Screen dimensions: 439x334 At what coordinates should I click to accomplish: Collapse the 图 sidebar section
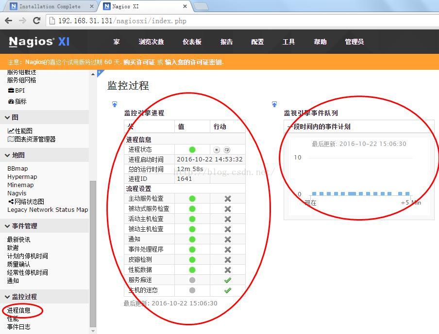click(44, 117)
